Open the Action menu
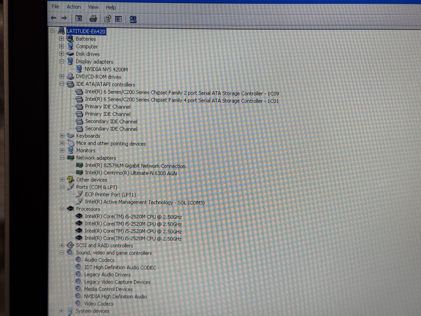421x316 pixels. pos(74,7)
